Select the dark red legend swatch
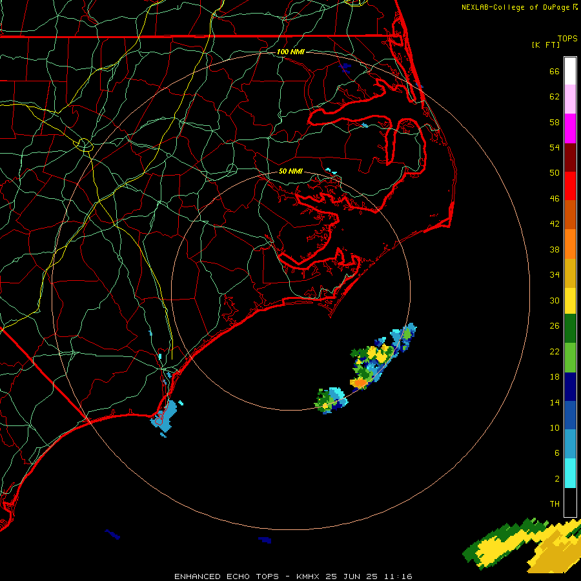The width and height of the screenshot is (581, 581). (570, 158)
